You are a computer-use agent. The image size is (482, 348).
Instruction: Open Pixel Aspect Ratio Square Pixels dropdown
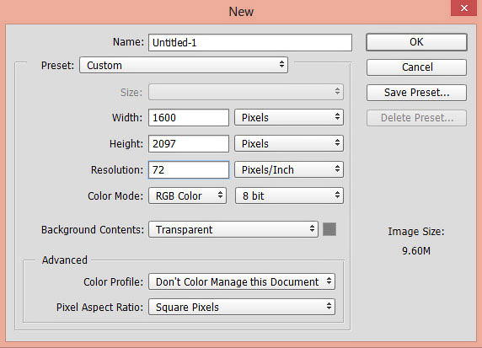[x=242, y=307]
